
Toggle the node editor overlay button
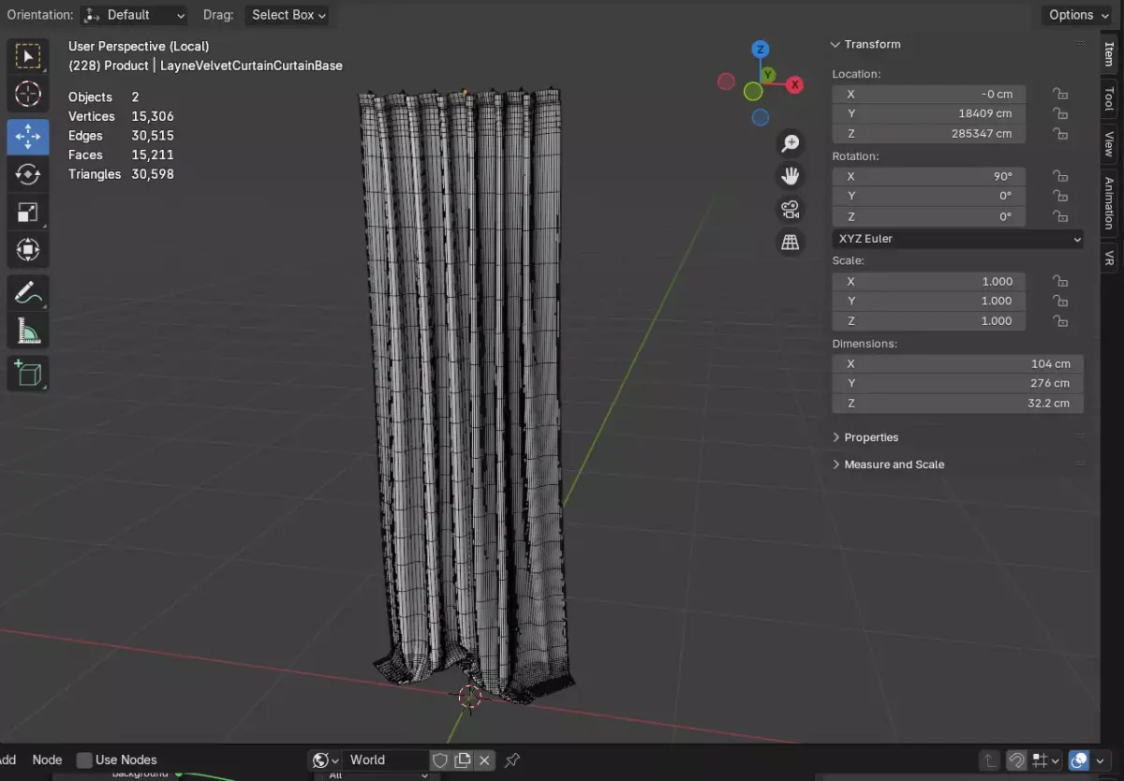(1080, 760)
